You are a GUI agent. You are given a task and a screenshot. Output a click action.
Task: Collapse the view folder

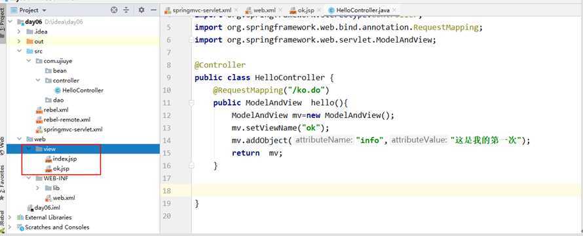(29, 149)
